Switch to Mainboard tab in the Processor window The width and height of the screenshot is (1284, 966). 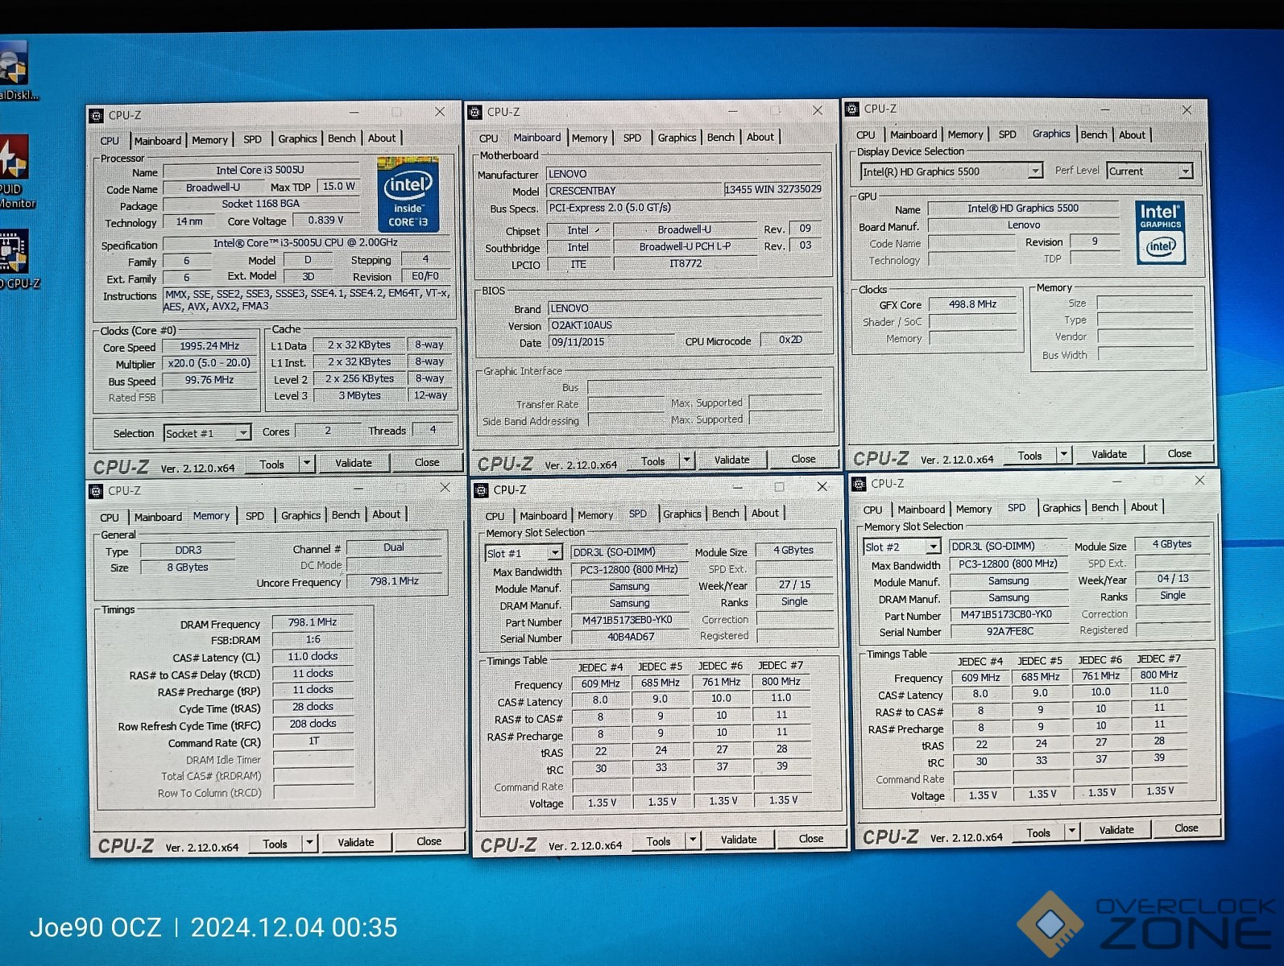point(158,140)
